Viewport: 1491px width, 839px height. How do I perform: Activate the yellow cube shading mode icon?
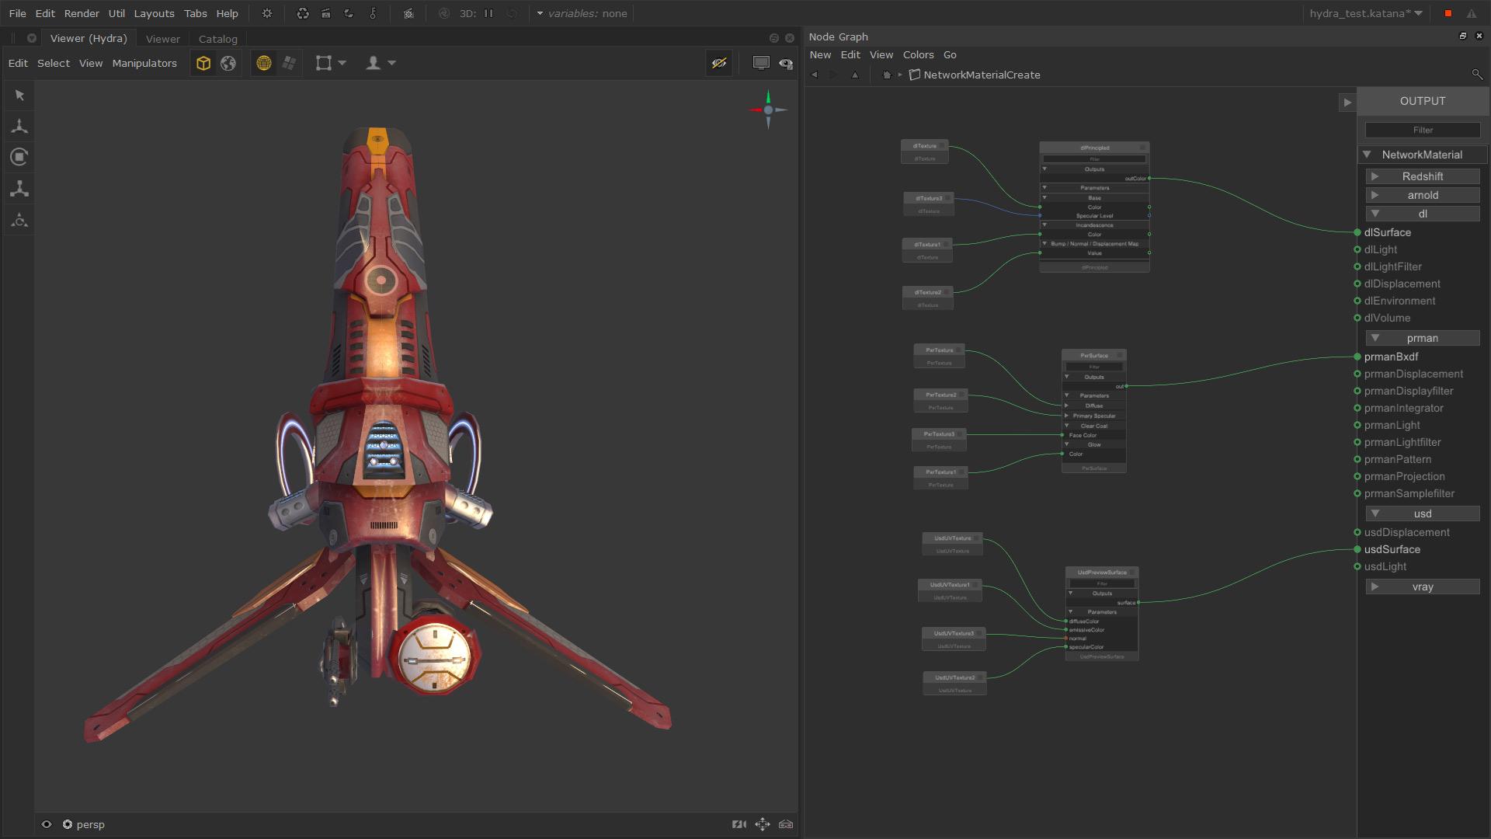pos(203,63)
